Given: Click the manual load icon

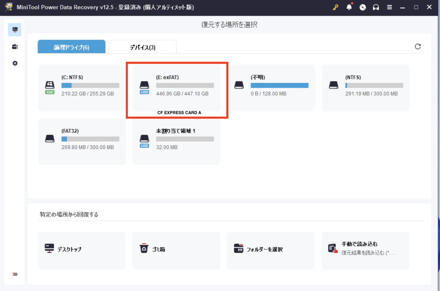Looking at the screenshot, I should pos(333,248).
